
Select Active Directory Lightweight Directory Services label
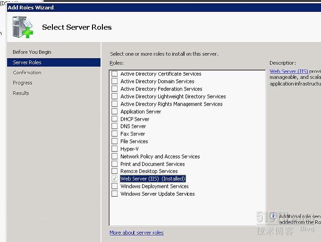tap(173, 96)
